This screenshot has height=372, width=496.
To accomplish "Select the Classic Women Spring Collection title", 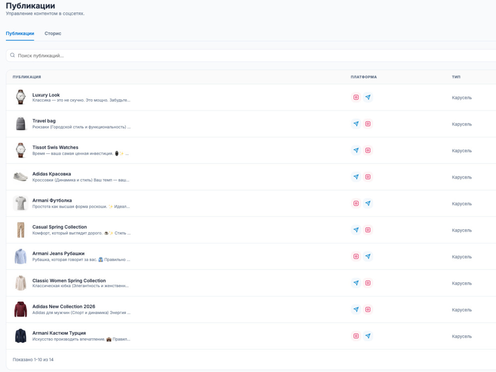I will 69,281.
